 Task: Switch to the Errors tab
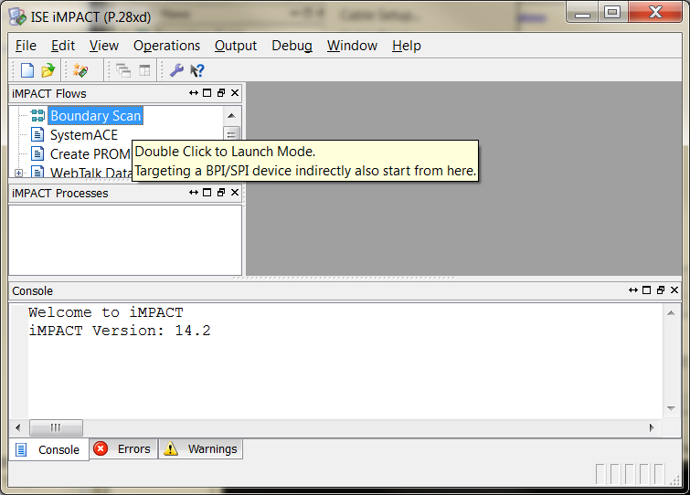[x=123, y=449]
